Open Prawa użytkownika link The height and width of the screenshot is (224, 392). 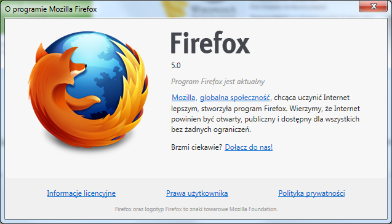tap(197, 193)
